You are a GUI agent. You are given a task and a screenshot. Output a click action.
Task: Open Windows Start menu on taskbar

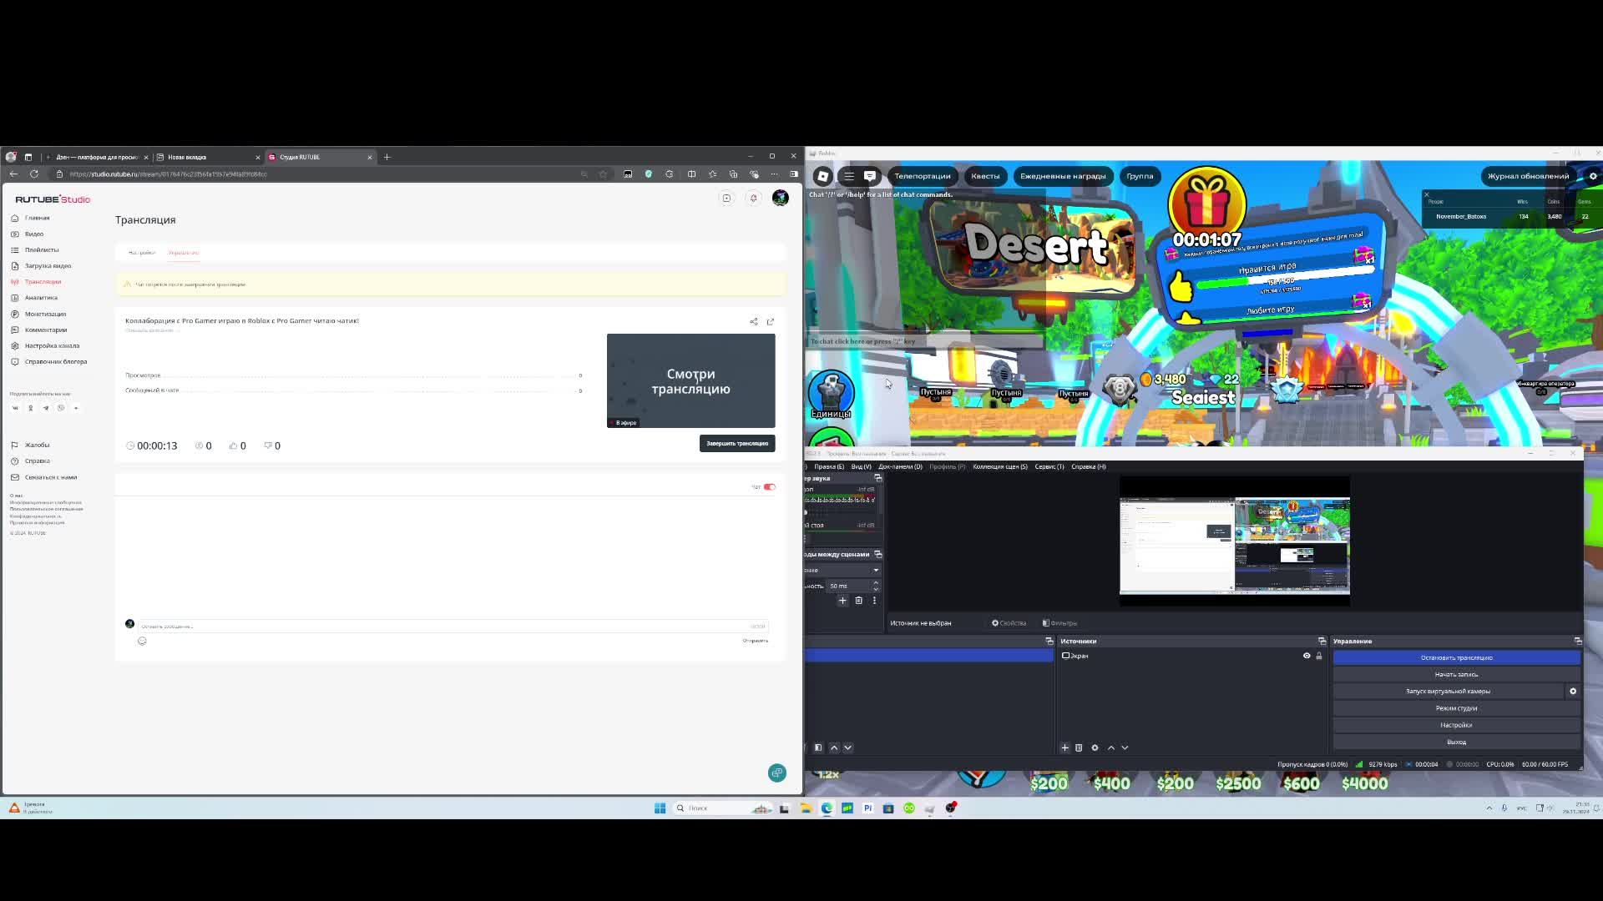tap(660, 808)
